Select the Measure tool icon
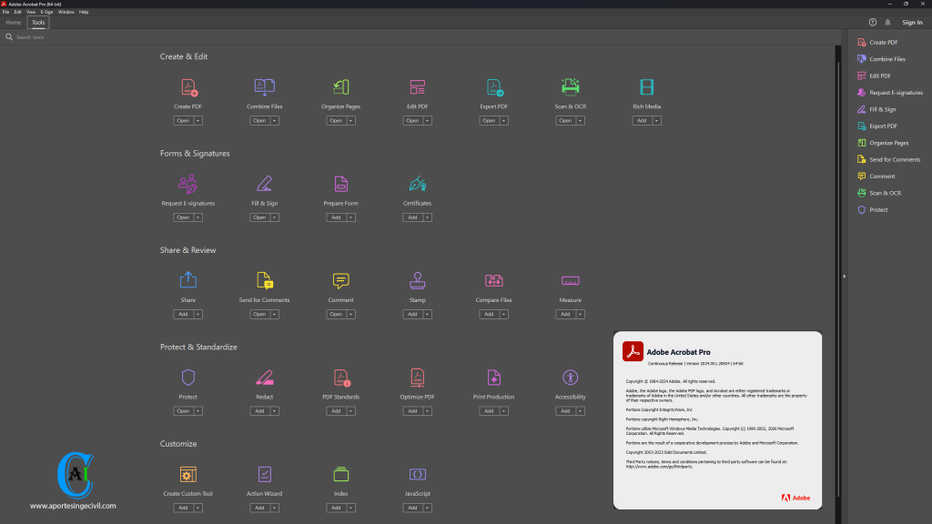Viewport: 932px width, 524px height. point(570,281)
